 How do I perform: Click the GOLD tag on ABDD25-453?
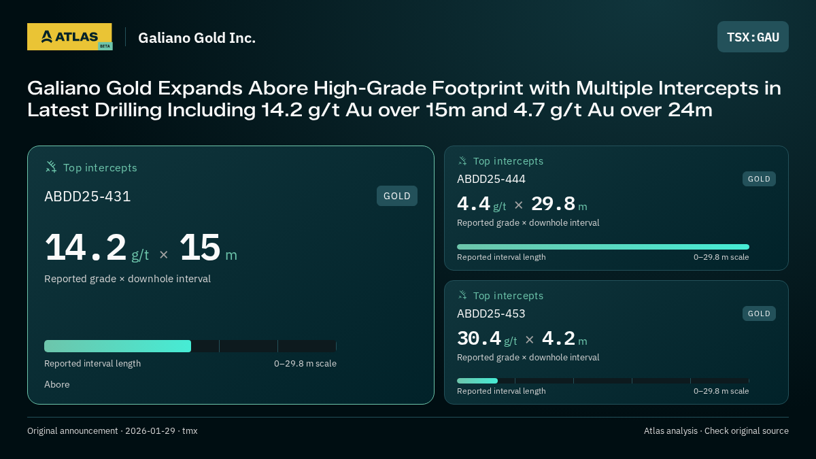(759, 313)
